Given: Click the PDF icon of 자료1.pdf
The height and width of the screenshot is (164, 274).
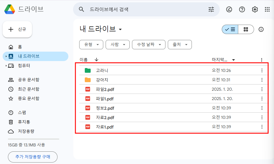Looking at the screenshot, I should coord(88,127).
